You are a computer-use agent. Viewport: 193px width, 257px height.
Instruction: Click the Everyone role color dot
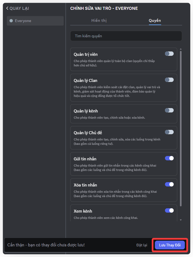[x=11, y=21]
